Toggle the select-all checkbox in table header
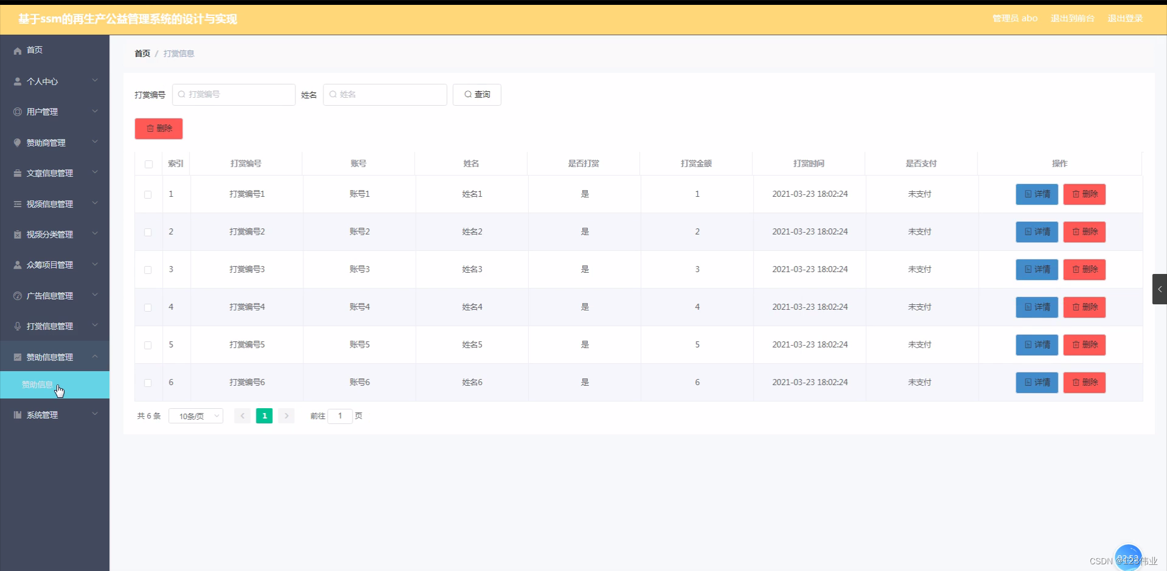This screenshot has height=571, width=1167. coord(148,164)
